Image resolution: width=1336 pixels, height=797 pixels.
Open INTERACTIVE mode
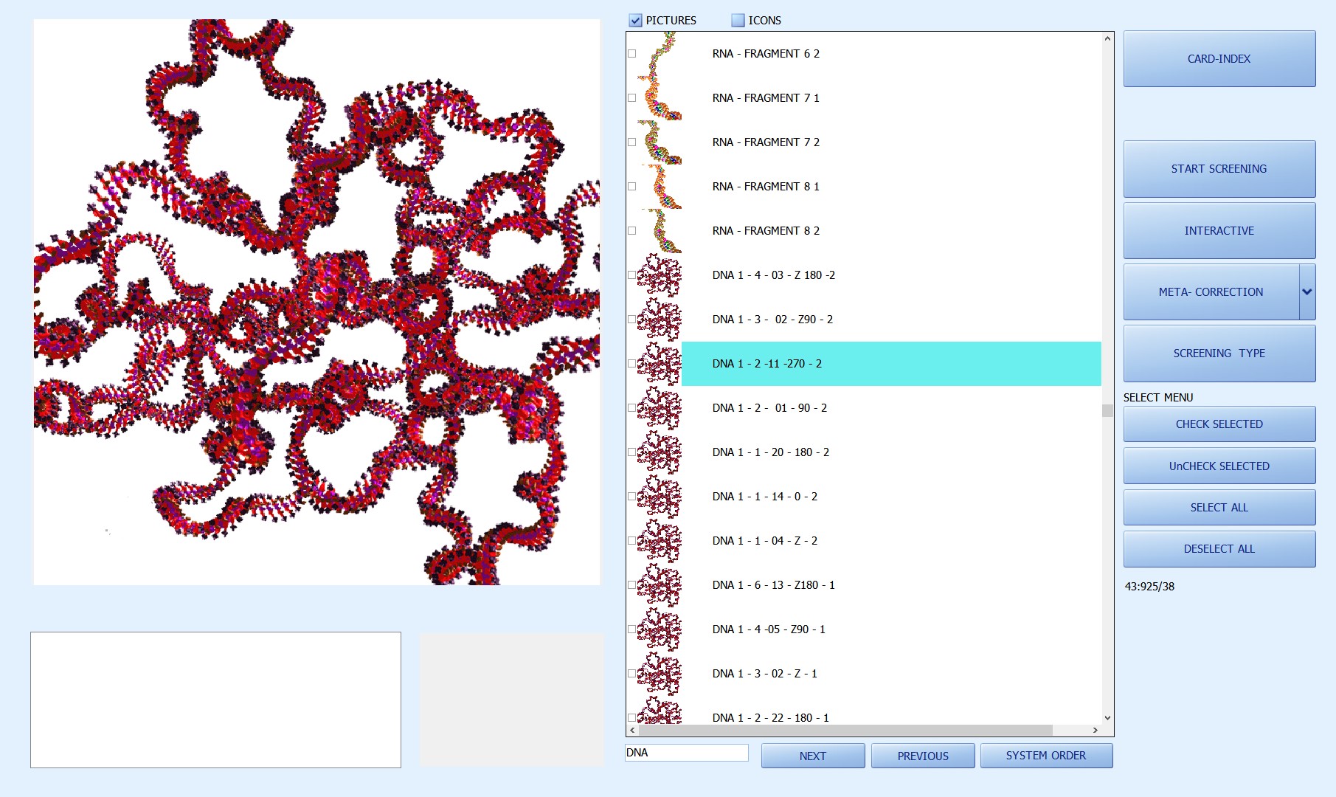pos(1219,231)
